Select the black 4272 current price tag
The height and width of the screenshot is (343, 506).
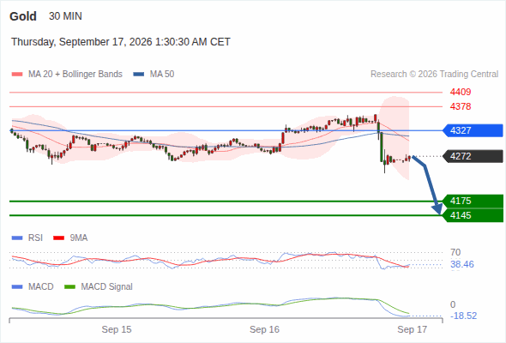473,157
